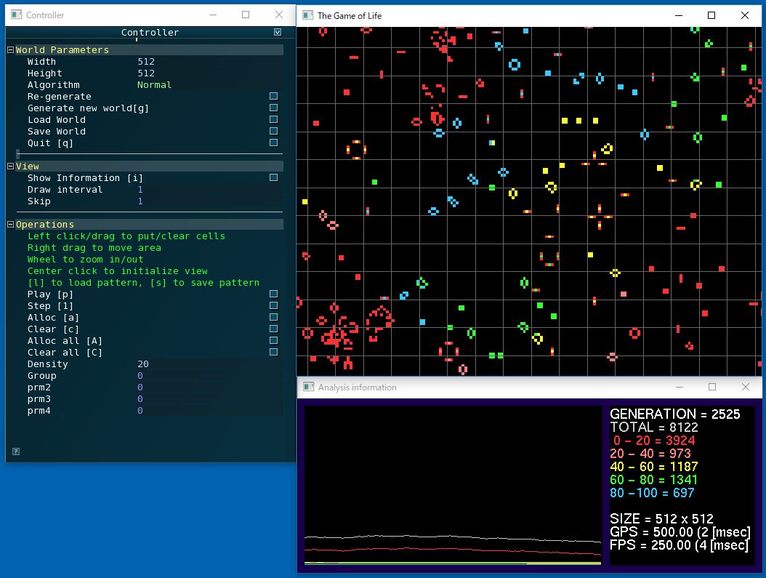Image resolution: width=766 pixels, height=578 pixels.
Task: Click the Save World button icon
Action: click(273, 132)
